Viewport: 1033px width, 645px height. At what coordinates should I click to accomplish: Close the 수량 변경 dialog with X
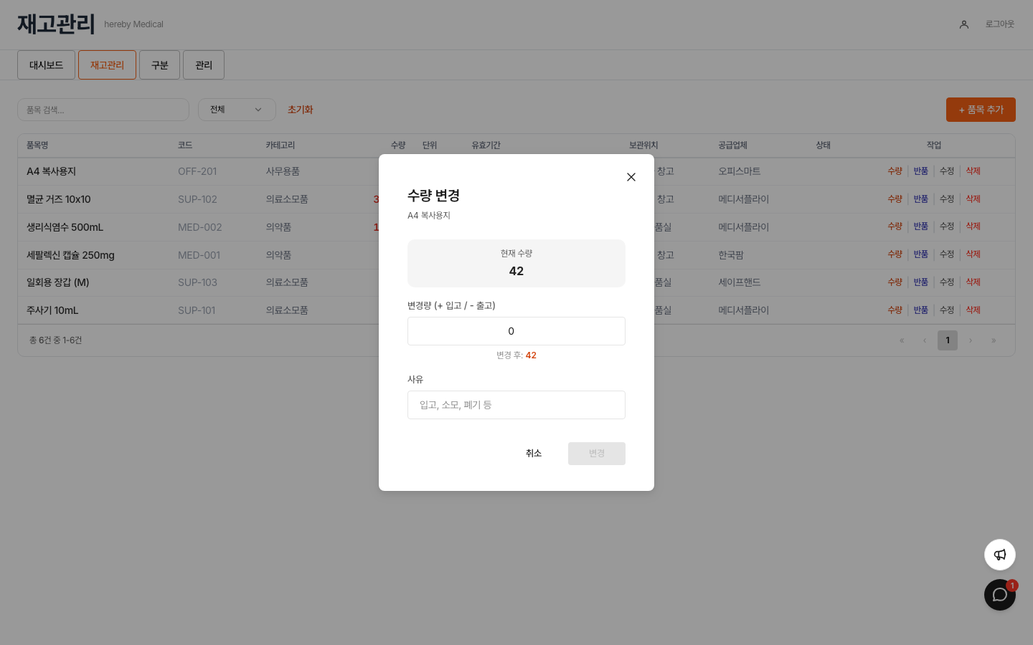631,177
